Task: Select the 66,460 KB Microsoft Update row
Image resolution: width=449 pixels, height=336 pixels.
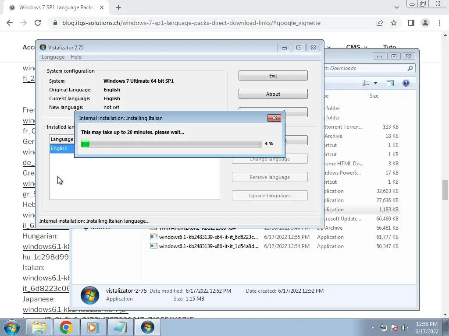Action: 362,219
